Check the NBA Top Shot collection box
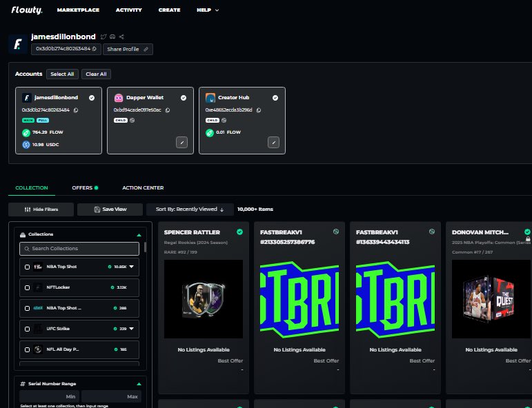The image size is (532, 408). pos(28,267)
